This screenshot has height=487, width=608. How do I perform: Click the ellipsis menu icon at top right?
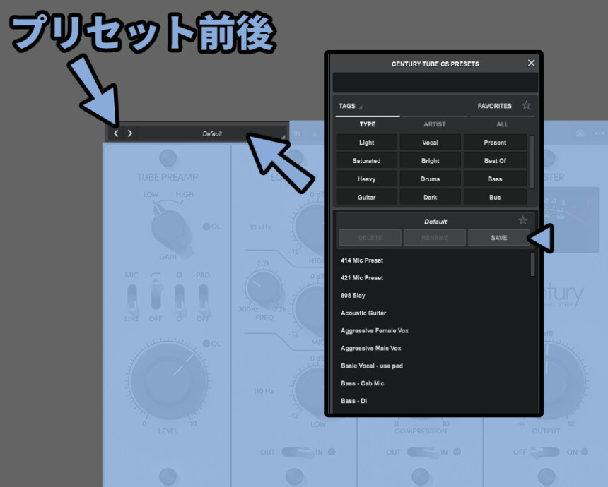pyautogui.click(x=600, y=133)
